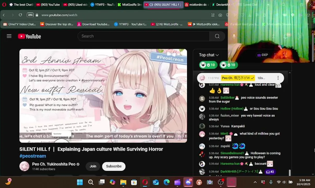315x188 pixels.
Task: View site info via padlock icon
Action: (37, 15)
